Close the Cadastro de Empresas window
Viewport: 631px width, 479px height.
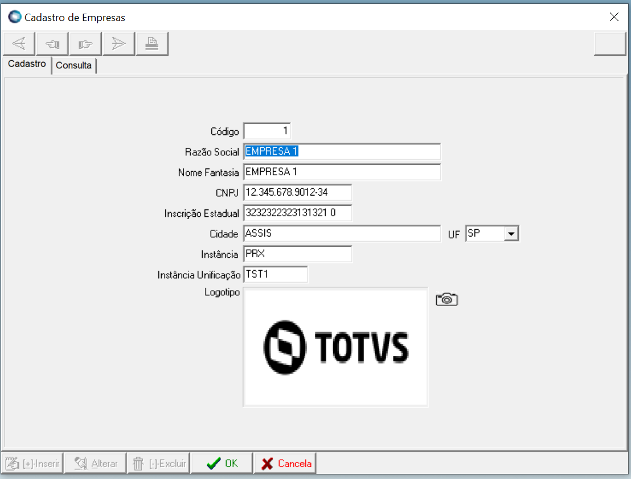click(x=614, y=17)
